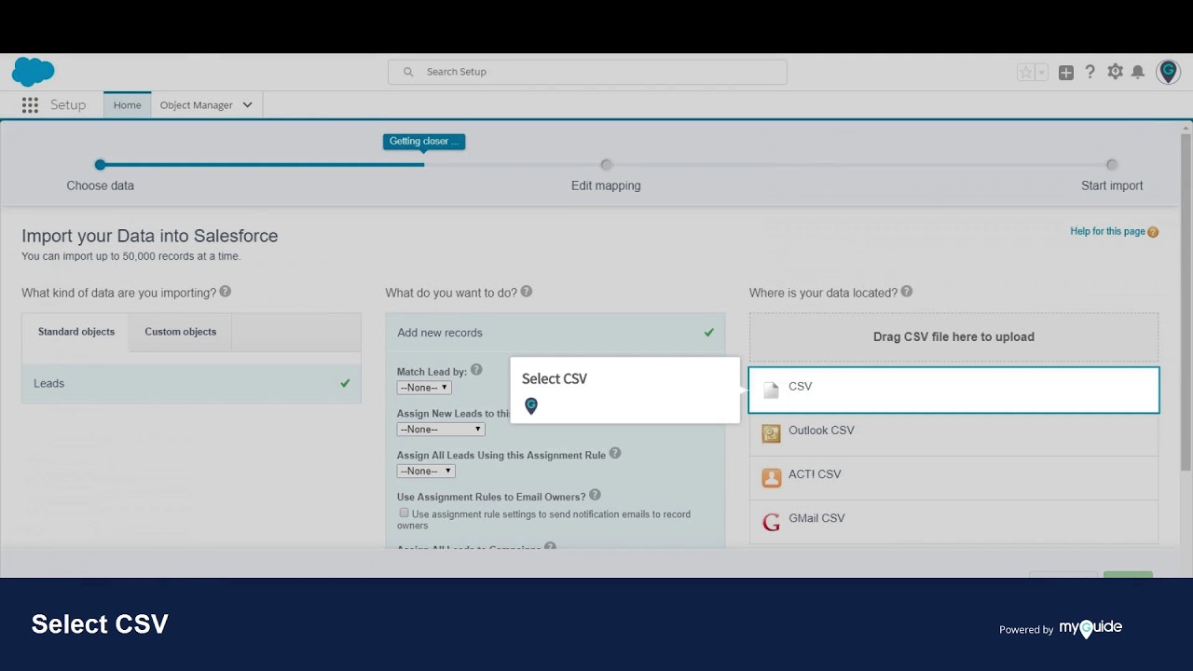Open the user profile avatar

click(1168, 72)
